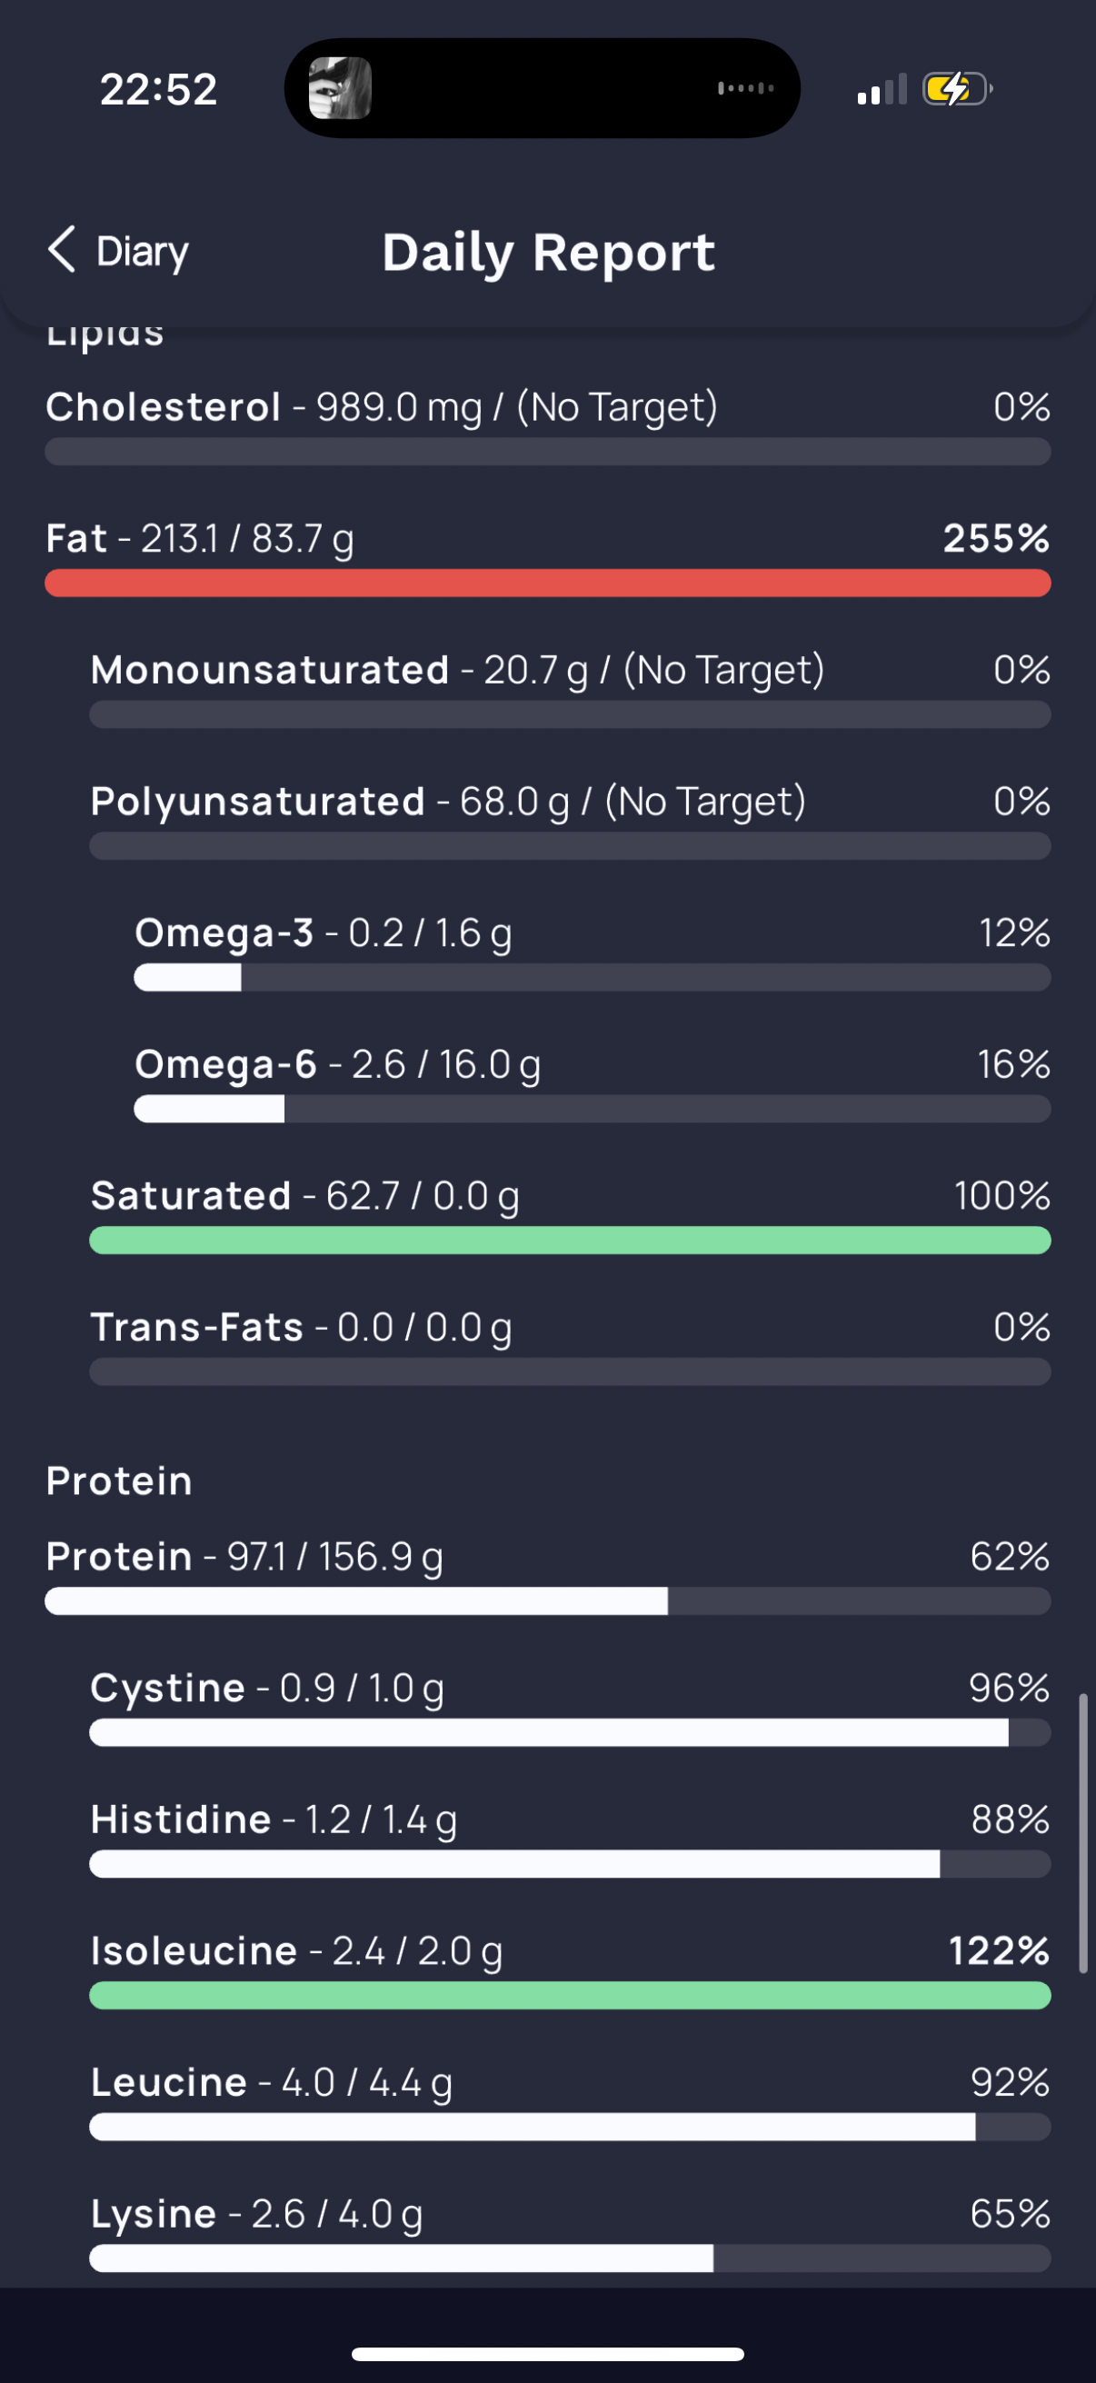Select the Omega-6 nutrient row
The height and width of the screenshot is (2383, 1096).
click(592, 1082)
